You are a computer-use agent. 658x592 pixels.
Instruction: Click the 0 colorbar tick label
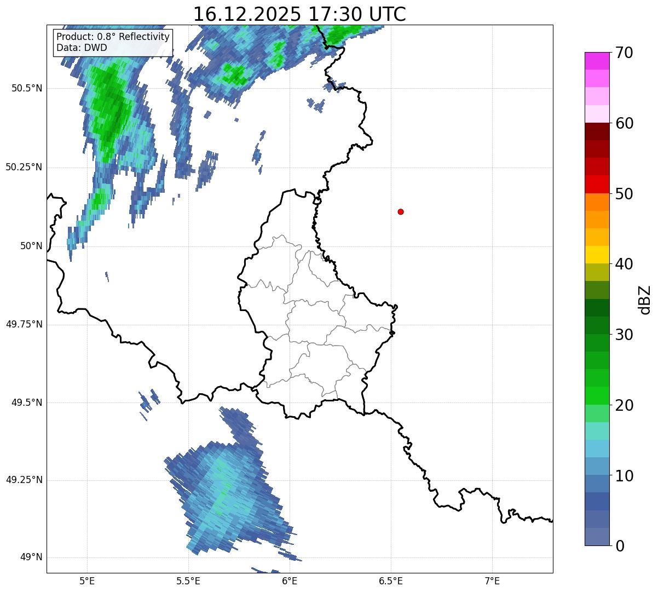(620, 546)
